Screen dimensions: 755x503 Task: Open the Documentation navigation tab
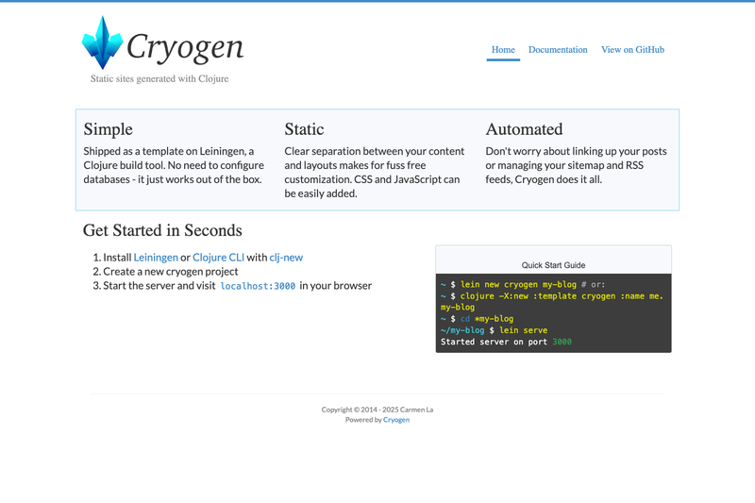point(558,50)
